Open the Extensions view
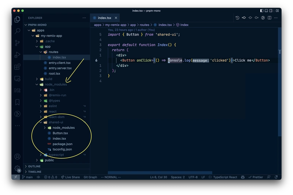 point(17,67)
